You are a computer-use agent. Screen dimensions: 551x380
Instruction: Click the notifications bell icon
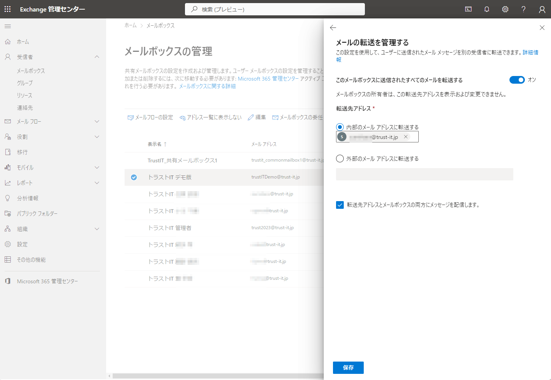[487, 9]
